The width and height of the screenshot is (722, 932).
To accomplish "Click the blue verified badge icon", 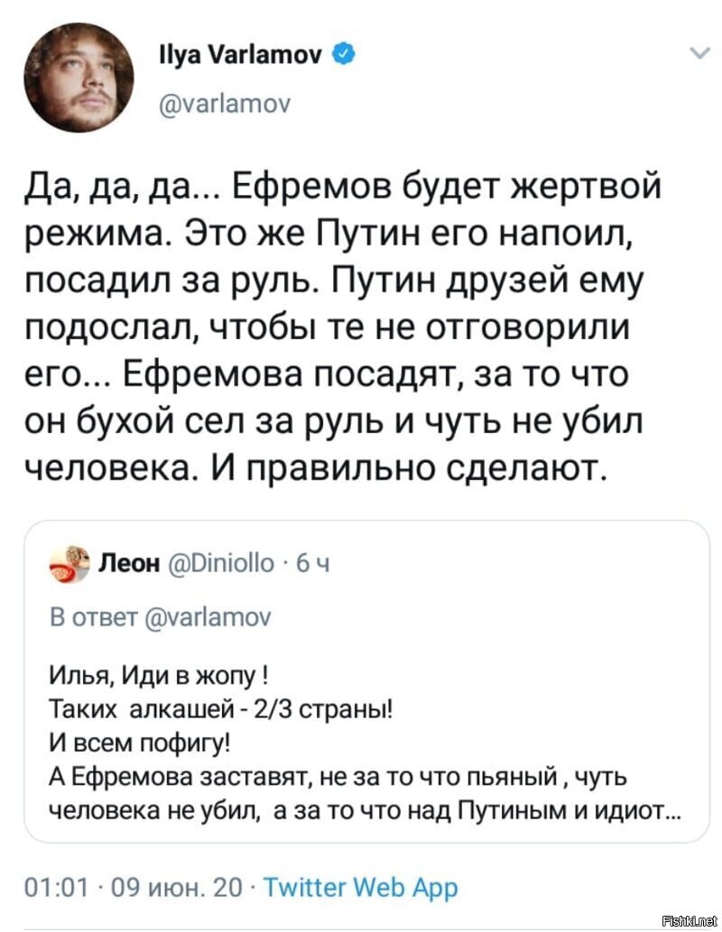I will 344,54.
